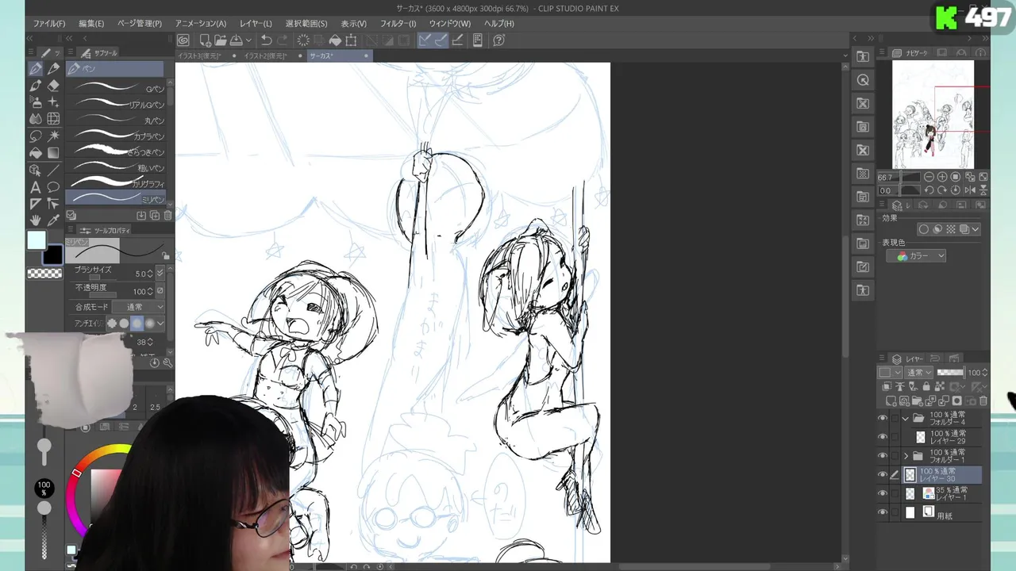The width and height of the screenshot is (1016, 571).
Task: Collapse the フォルダー 4 folder
Action: (x=906, y=418)
